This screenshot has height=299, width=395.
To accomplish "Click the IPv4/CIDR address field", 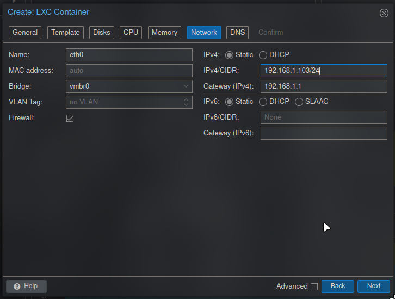I will (323, 71).
